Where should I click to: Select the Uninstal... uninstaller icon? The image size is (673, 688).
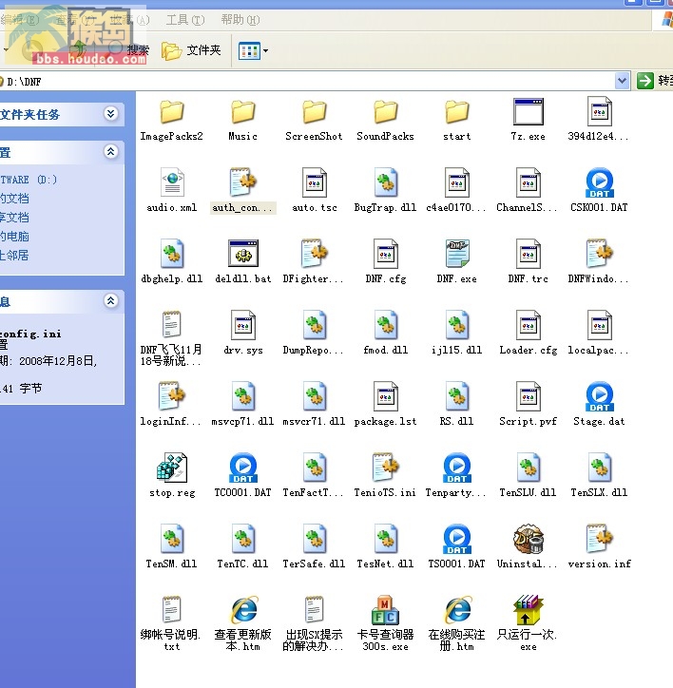tap(529, 539)
